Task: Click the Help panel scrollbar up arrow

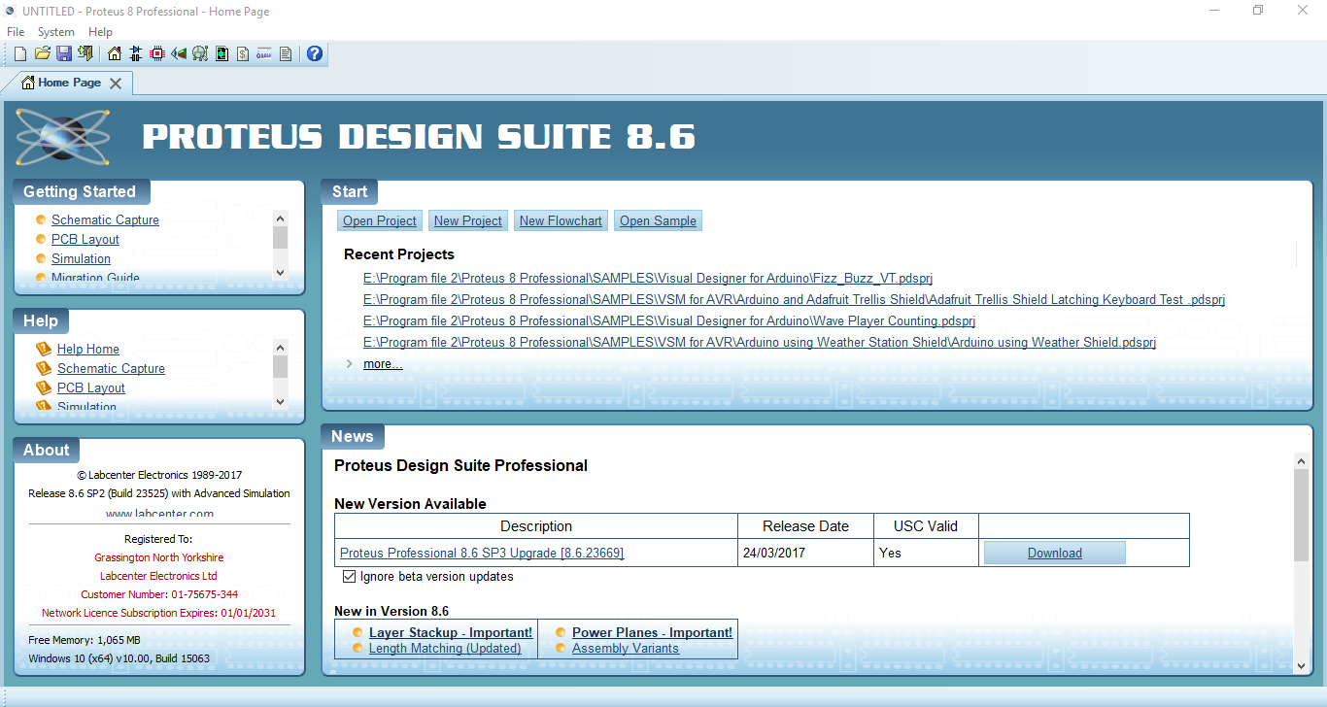Action: (281, 347)
